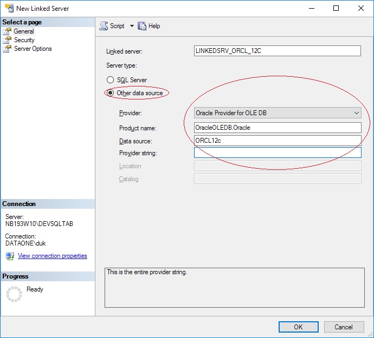Click the Script toolbar icon
This screenshot has height=338, width=374.
pos(104,26)
